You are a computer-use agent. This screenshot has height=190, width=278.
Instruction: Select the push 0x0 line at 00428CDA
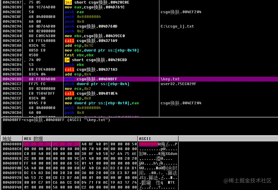[74, 112]
